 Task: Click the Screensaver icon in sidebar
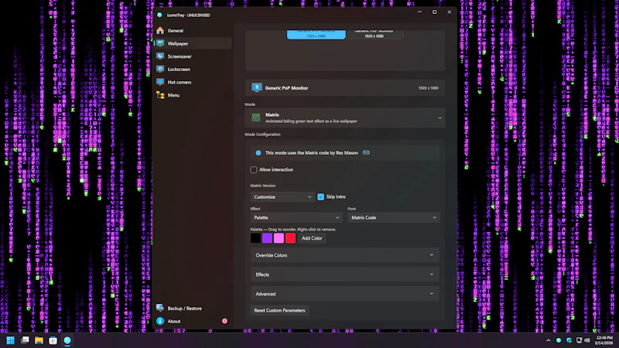pyautogui.click(x=160, y=56)
